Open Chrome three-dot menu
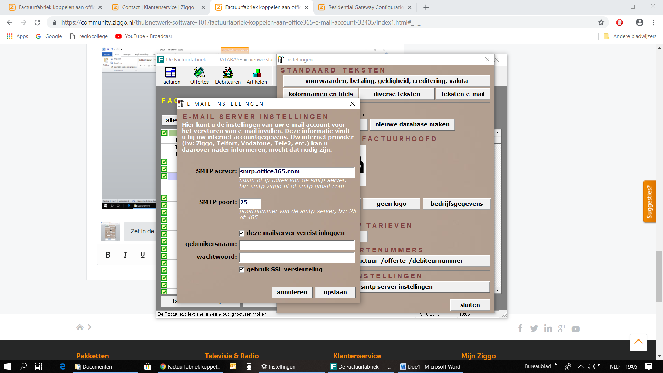The image size is (663, 373). point(654,22)
